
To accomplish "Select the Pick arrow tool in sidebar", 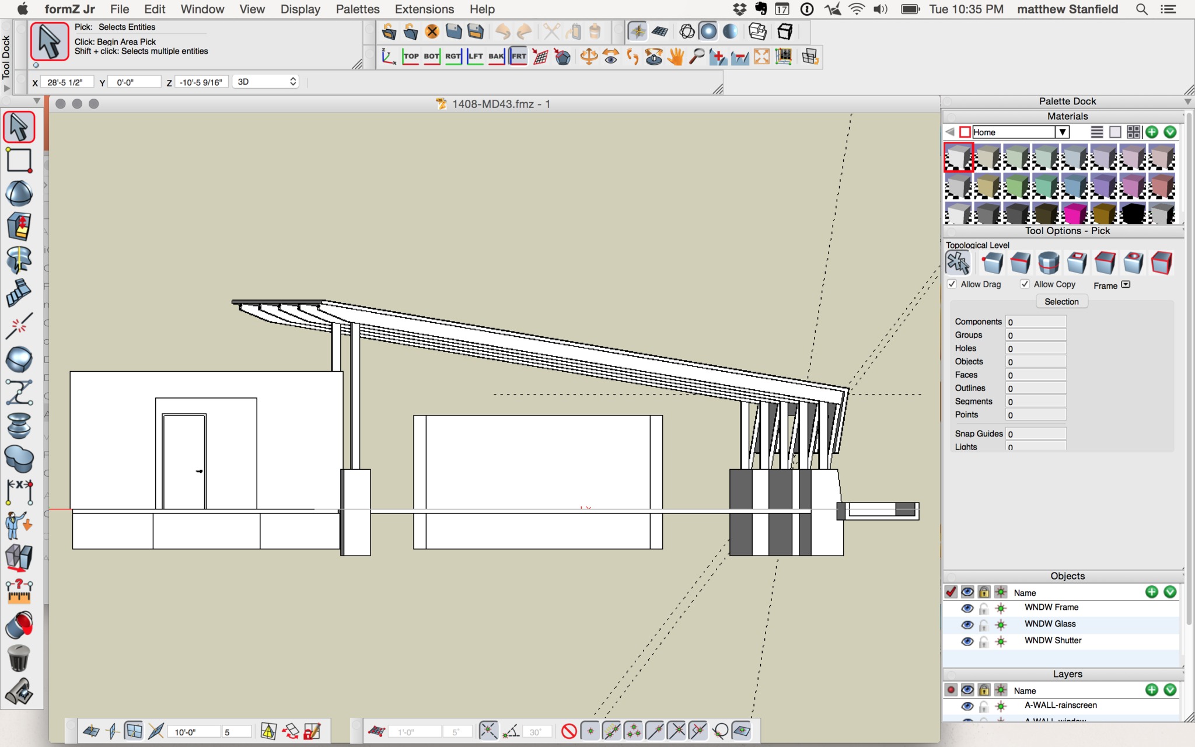I will coord(19,127).
